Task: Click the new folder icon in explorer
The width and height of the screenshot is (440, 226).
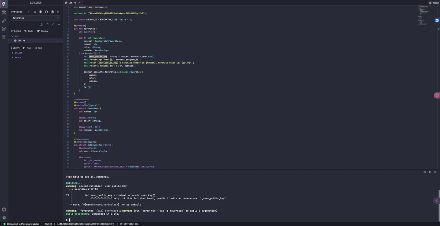Action: (47, 24)
